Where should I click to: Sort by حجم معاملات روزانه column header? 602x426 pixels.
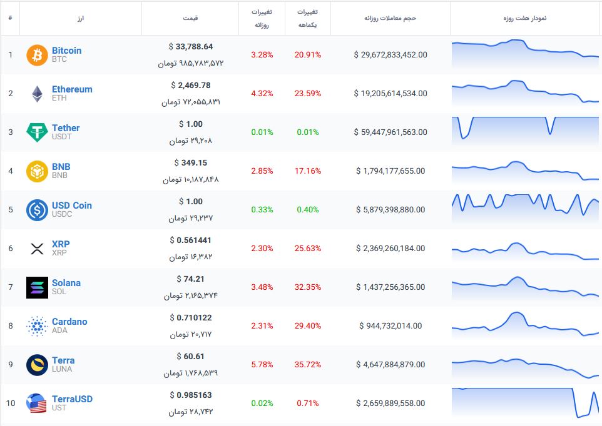pos(390,18)
